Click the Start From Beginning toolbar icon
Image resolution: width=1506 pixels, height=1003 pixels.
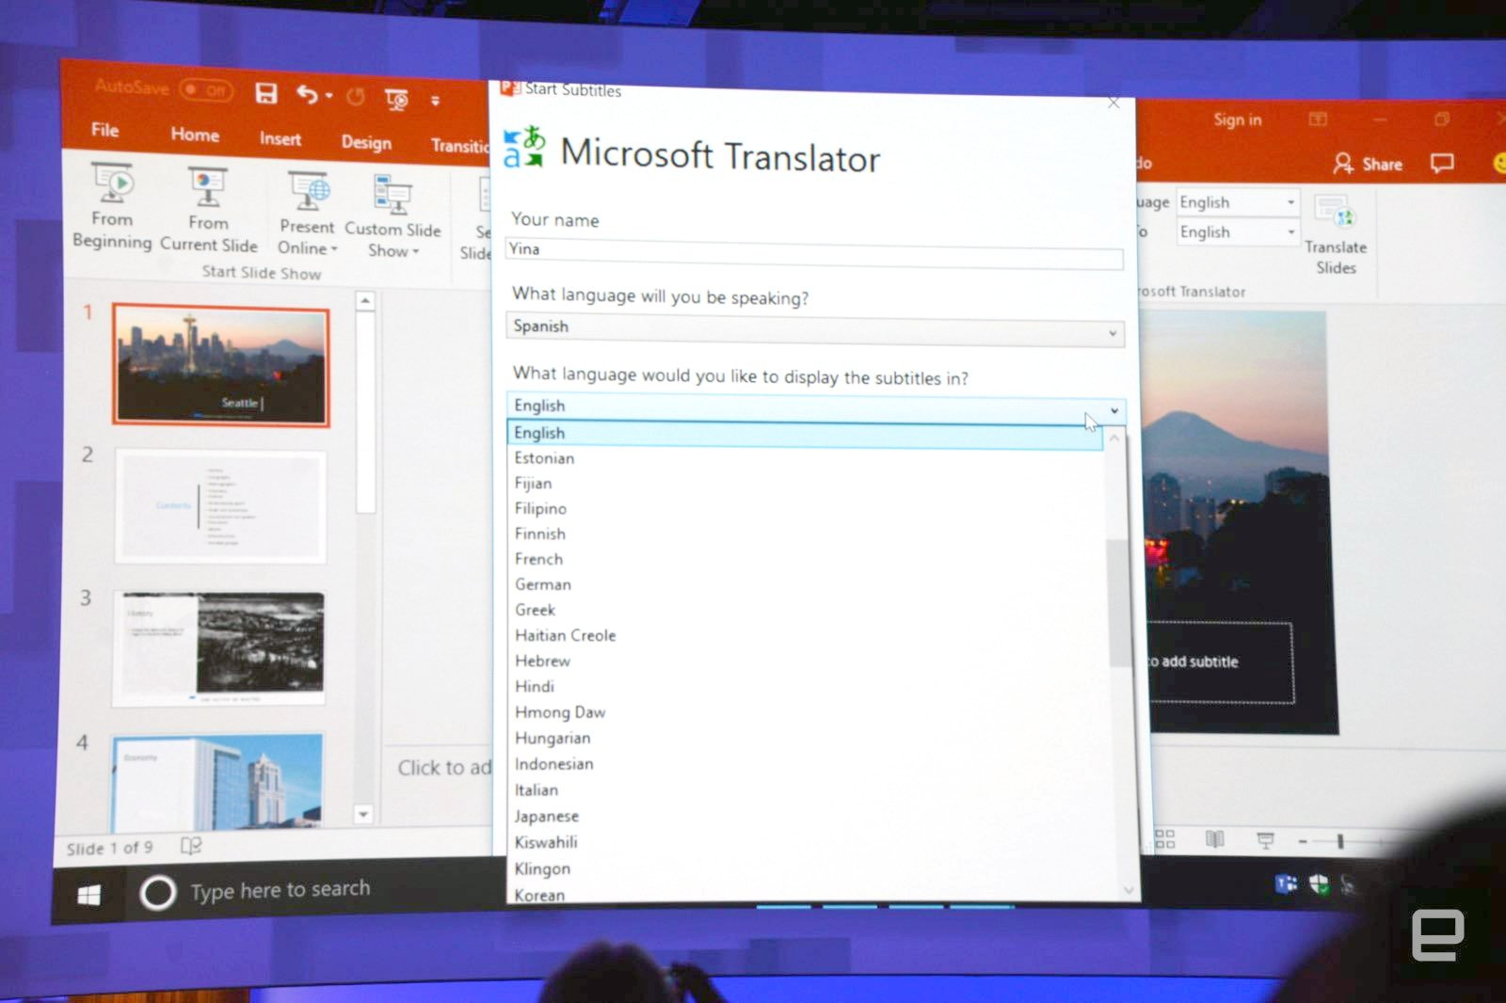click(x=396, y=99)
